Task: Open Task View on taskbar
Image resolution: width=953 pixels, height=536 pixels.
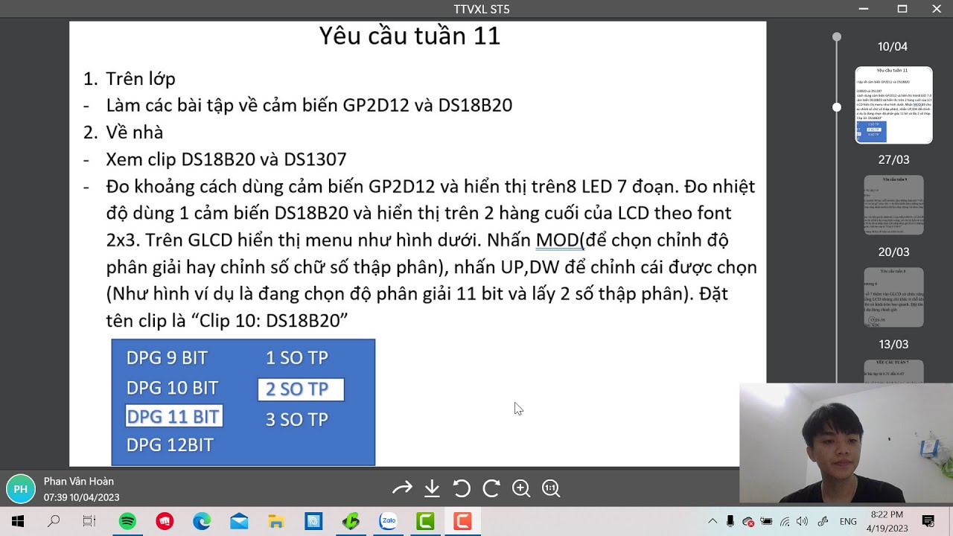Action: pos(89,521)
